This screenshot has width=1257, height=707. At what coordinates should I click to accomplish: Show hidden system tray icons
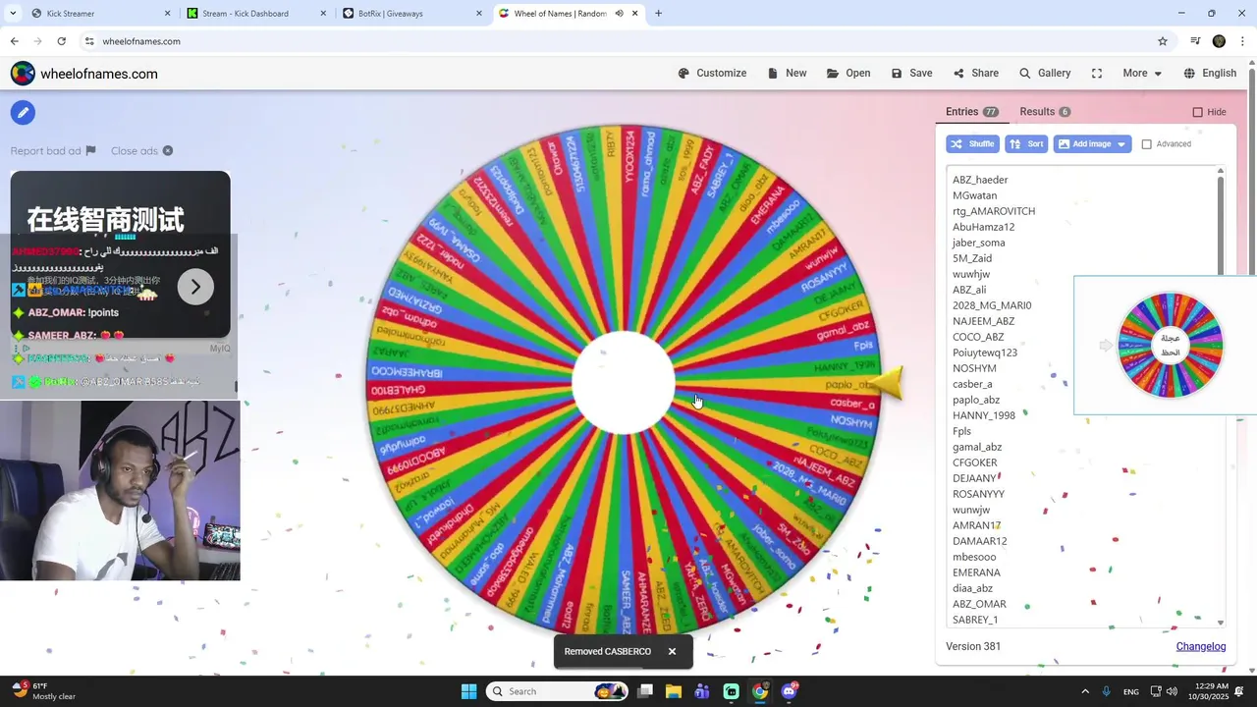(x=1085, y=691)
